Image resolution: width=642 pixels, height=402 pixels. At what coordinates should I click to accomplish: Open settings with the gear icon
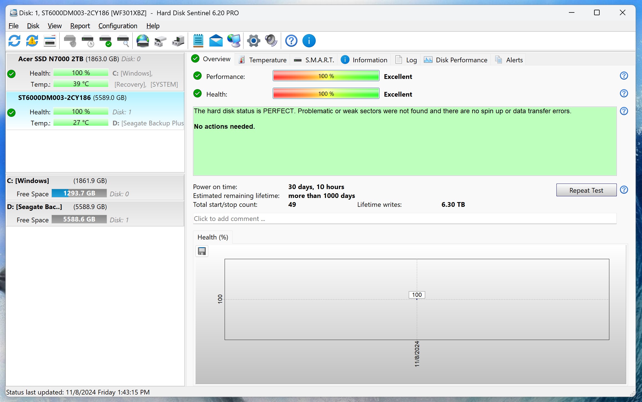[x=253, y=41]
